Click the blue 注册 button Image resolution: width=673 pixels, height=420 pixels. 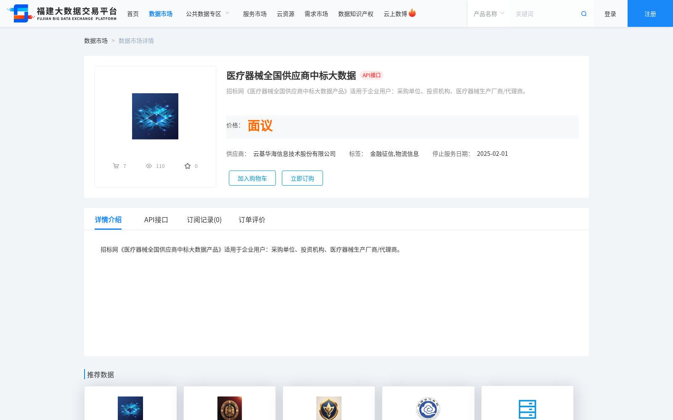pos(650,13)
